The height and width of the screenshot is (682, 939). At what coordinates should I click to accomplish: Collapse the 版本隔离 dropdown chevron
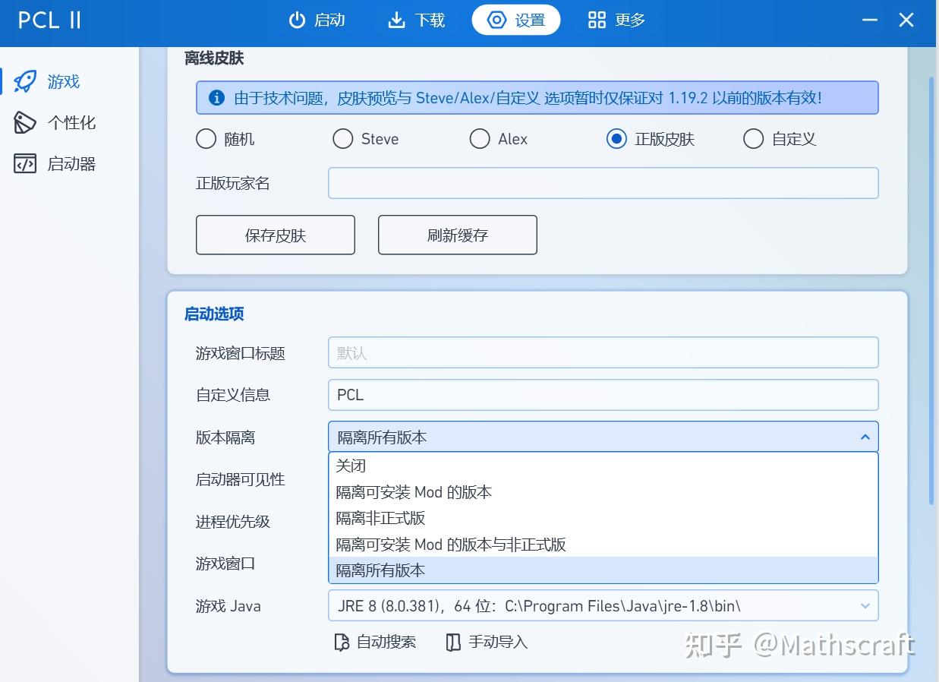point(865,437)
